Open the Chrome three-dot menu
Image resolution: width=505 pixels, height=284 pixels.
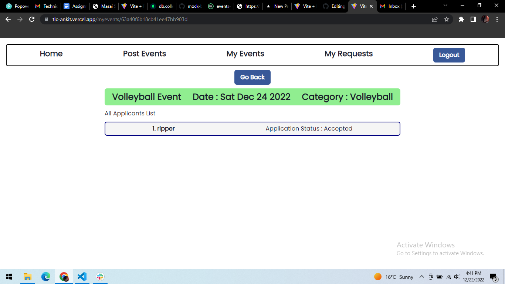point(497,19)
